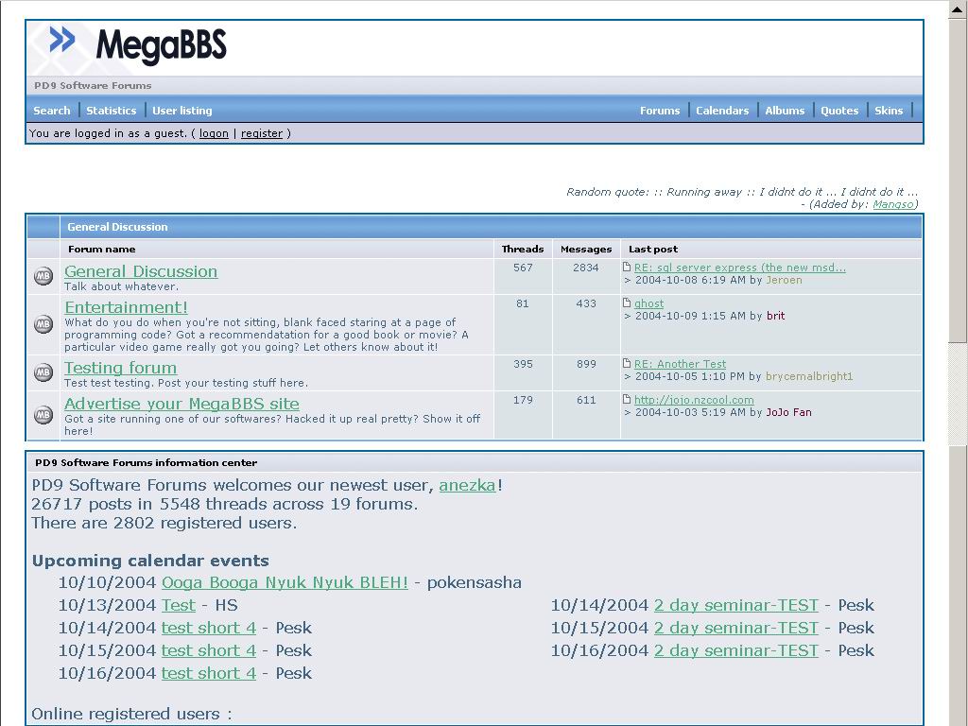Click the logon link
This screenshot has height=726, width=968.
point(214,133)
